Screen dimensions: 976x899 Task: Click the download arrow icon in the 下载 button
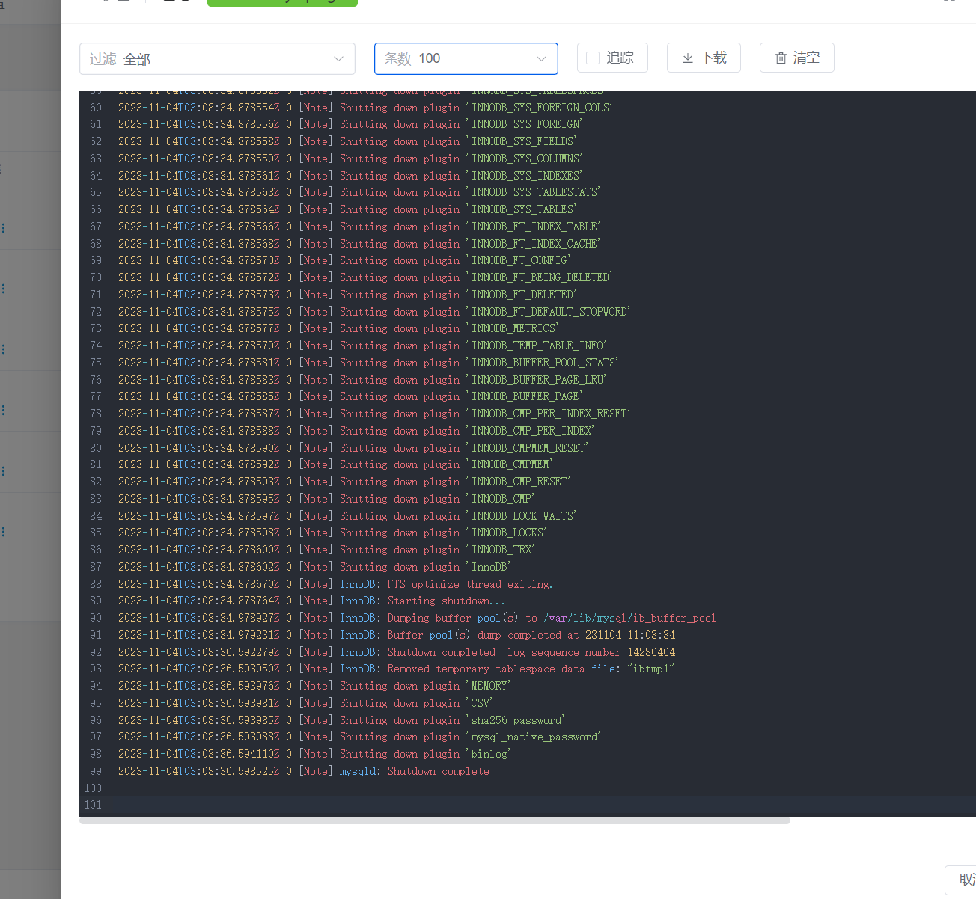[686, 58]
